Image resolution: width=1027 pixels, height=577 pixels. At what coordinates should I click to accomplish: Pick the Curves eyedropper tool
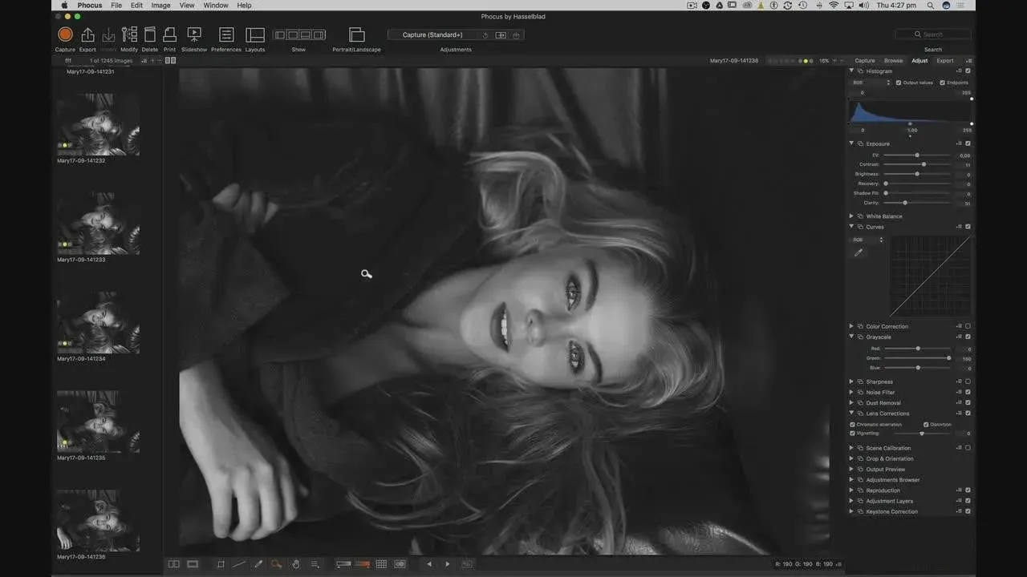[x=859, y=252]
